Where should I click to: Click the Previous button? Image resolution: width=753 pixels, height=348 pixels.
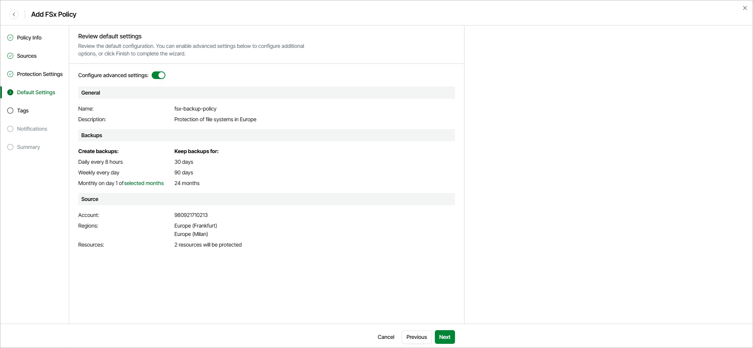pyautogui.click(x=416, y=337)
